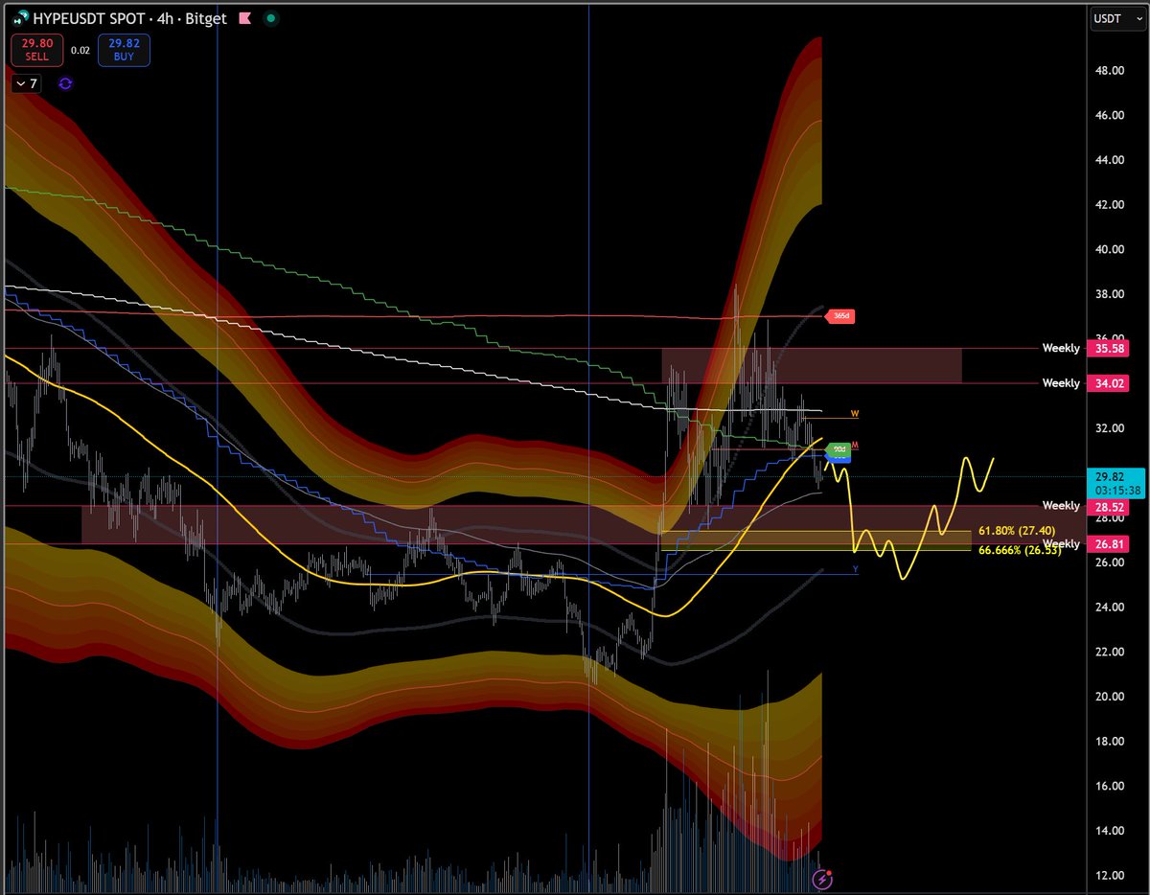The width and height of the screenshot is (1150, 895).
Task: Click the 20.00 price axis value
Action: 1111,697
